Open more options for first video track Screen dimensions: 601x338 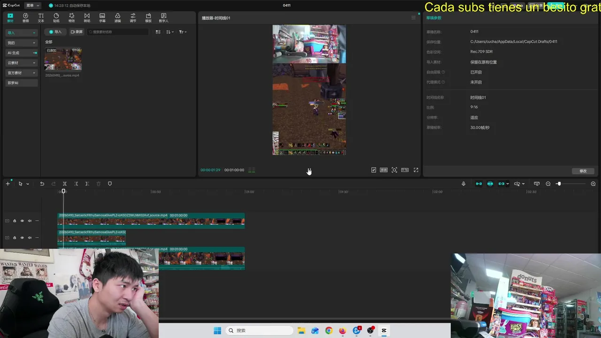tap(37, 221)
